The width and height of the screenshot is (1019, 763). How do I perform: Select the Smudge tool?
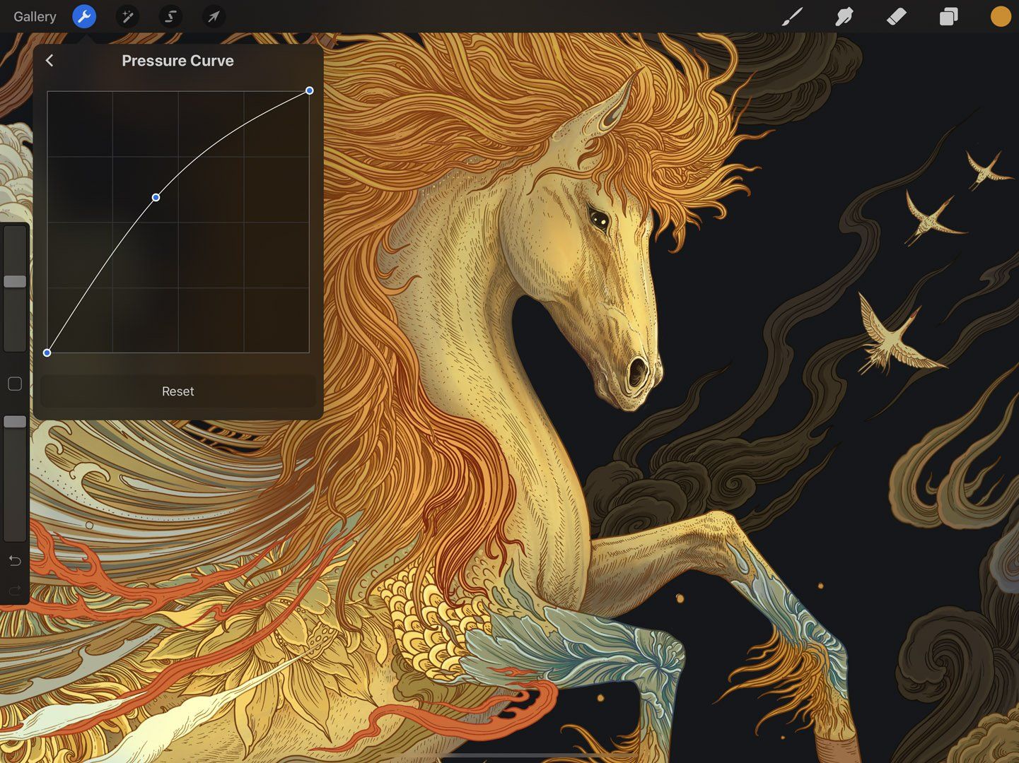844,16
